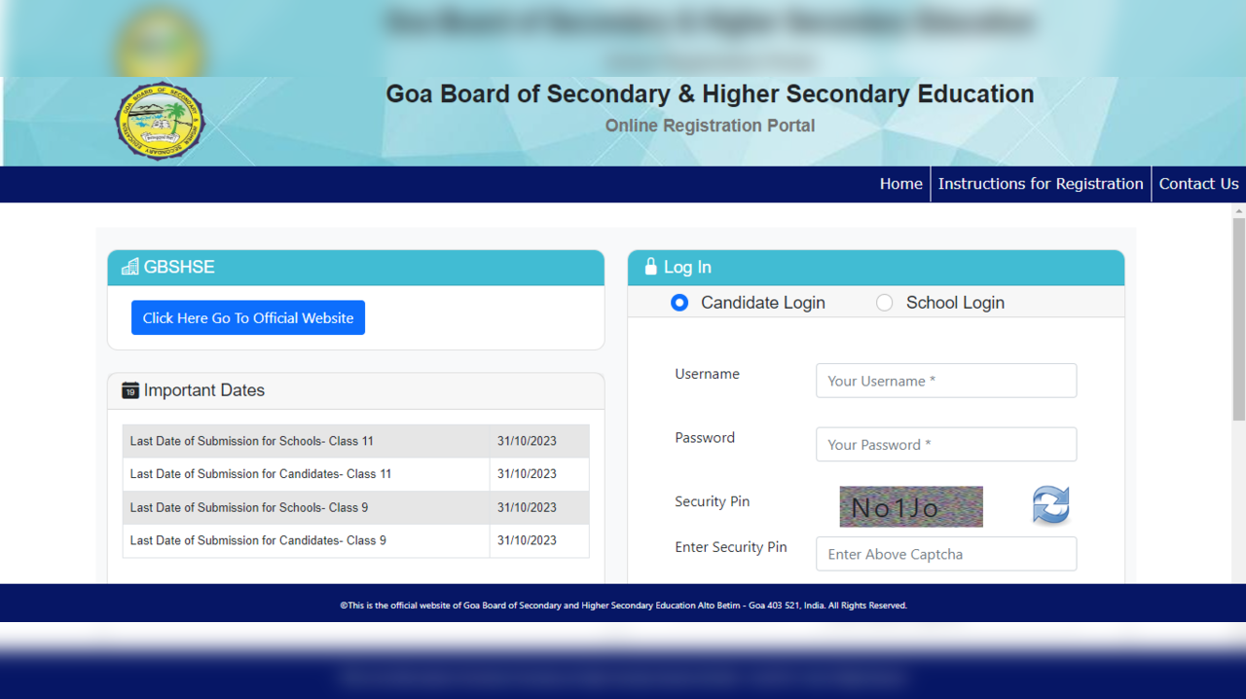Refresh the captcha with the reload icon
The image size is (1246, 699).
[1051, 505]
